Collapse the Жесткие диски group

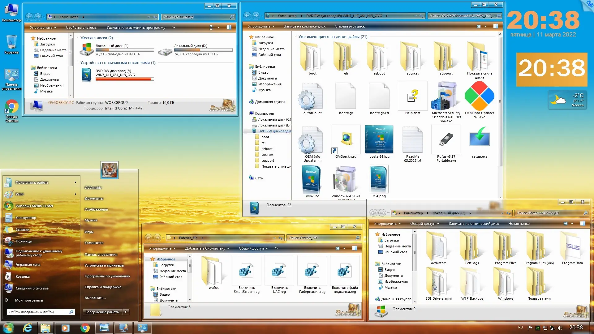click(x=78, y=38)
